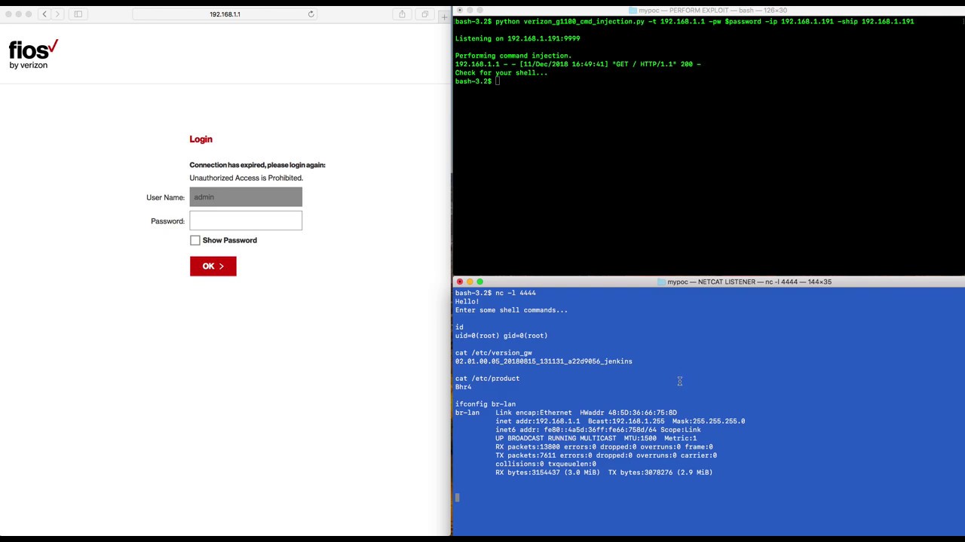Screen dimensions: 965x542
Task: Click the 'ifconfig br-lan' command
Action: pyautogui.click(x=485, y=404)
